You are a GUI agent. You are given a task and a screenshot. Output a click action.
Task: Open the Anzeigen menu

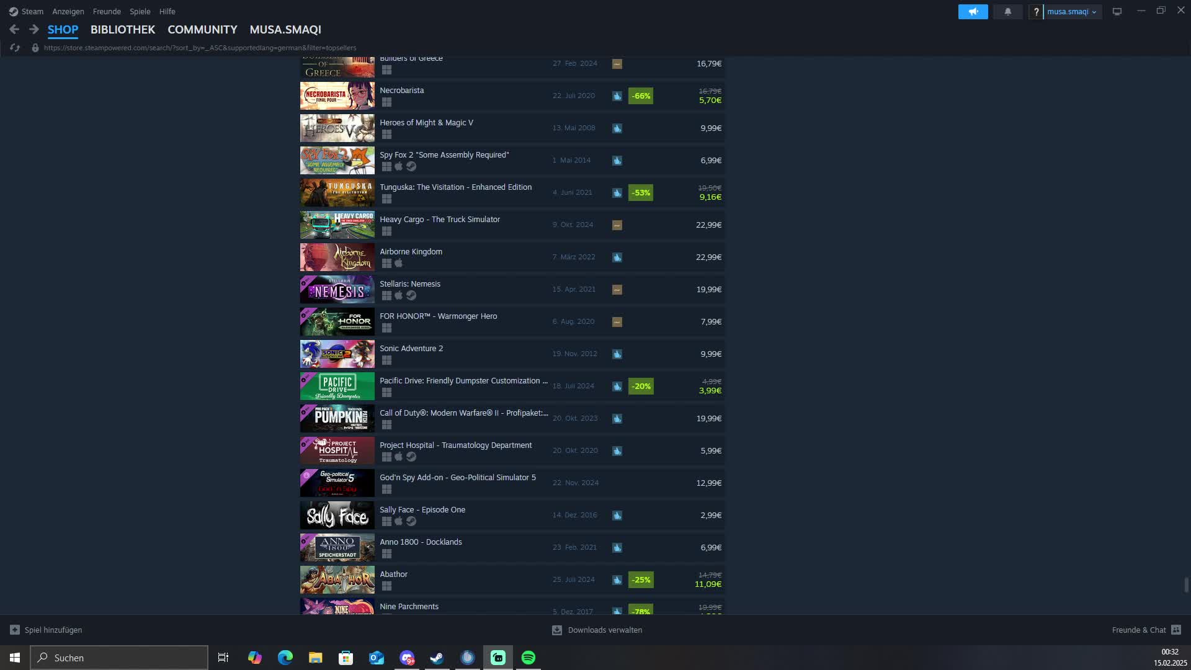[68, 11]
